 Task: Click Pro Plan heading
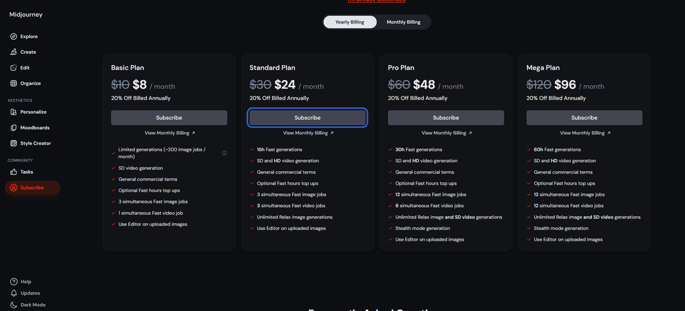401,68
